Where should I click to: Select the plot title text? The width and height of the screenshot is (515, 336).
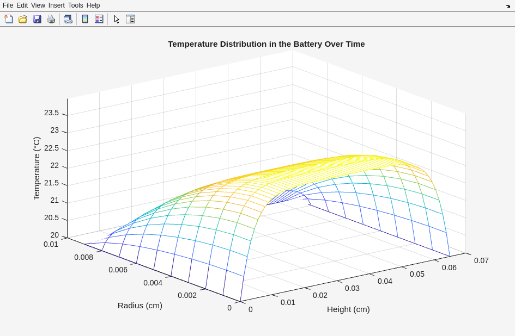coord(266,44)
